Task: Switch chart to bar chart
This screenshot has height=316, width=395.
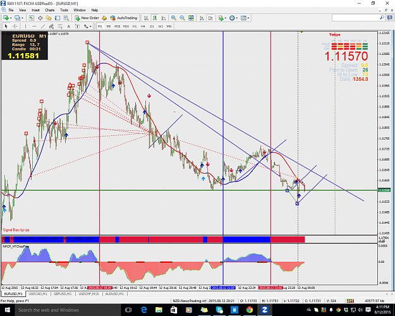Action: coord(147,18)
